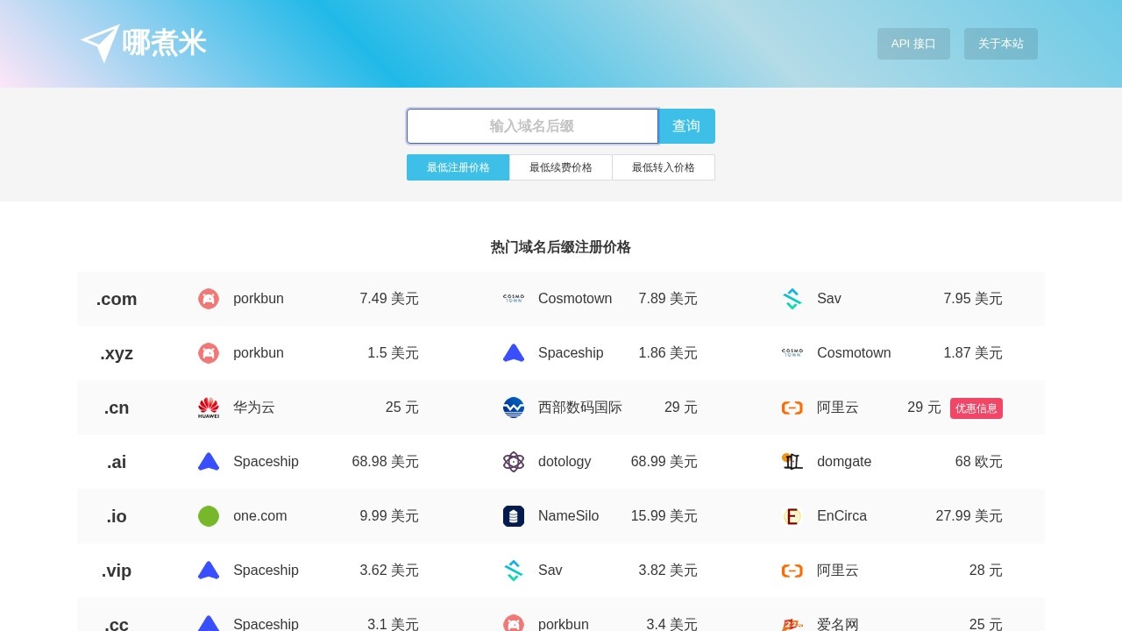1122x631 pixels.
Task: Switch to 最低续费价格 tab
Action: click(x=561, y=167)
